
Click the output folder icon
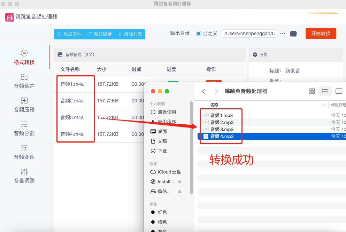point(293,34)
